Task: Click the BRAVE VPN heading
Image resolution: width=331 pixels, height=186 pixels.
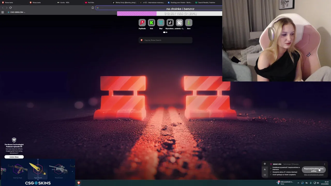Action: [277, 164]
